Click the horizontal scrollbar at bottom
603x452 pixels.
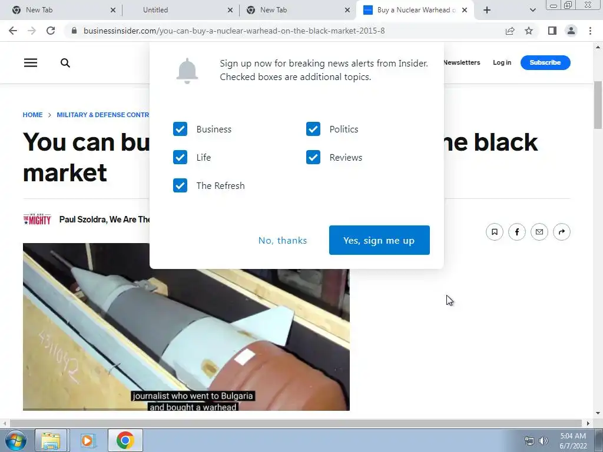click(296, 424)
